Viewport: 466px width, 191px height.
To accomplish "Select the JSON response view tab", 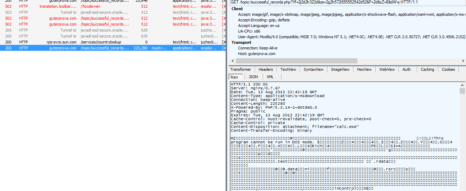I will pos(253,77).
